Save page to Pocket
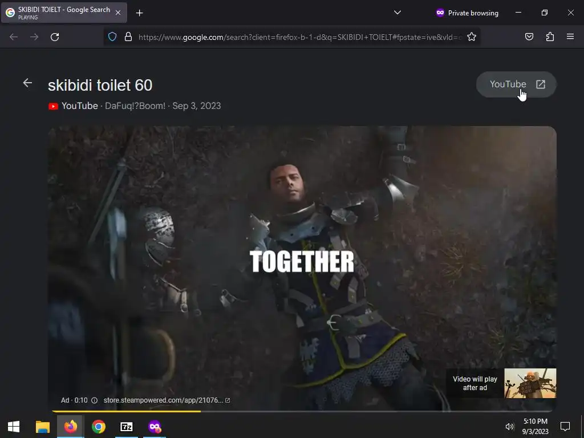 click(x=529, y=37)
